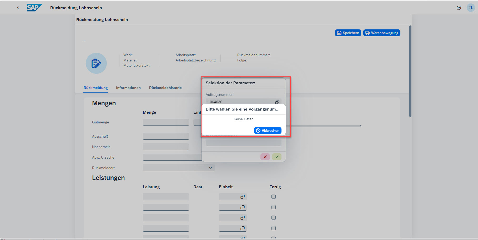Click the Abbrechen button
This screenshot has height=240, width=478.
[x=268, y=131]
